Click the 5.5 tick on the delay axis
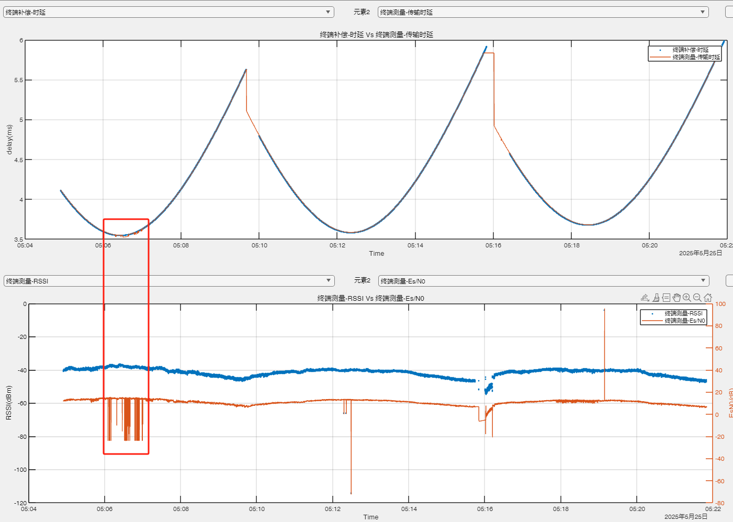 click(x=18, y=80)
